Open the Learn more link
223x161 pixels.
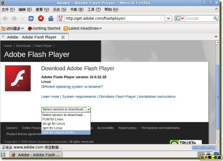50,97
